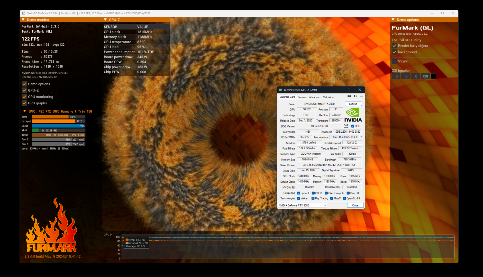Enable the VSync checkbox
Viewport: 483px width, 277px height.
(x=394, y=61)
